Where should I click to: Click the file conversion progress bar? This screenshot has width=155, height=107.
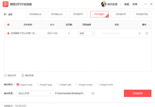pos(112,33)
